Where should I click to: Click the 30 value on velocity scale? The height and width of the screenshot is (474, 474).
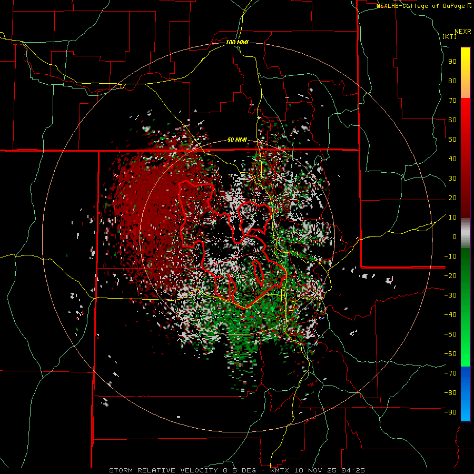452,179
